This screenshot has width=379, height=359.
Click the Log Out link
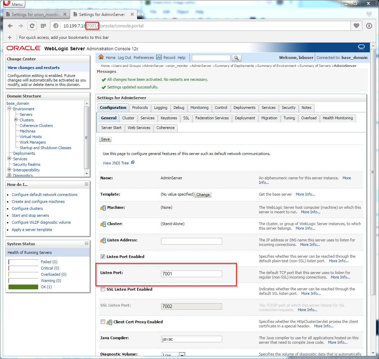click(x=125, y=58)
